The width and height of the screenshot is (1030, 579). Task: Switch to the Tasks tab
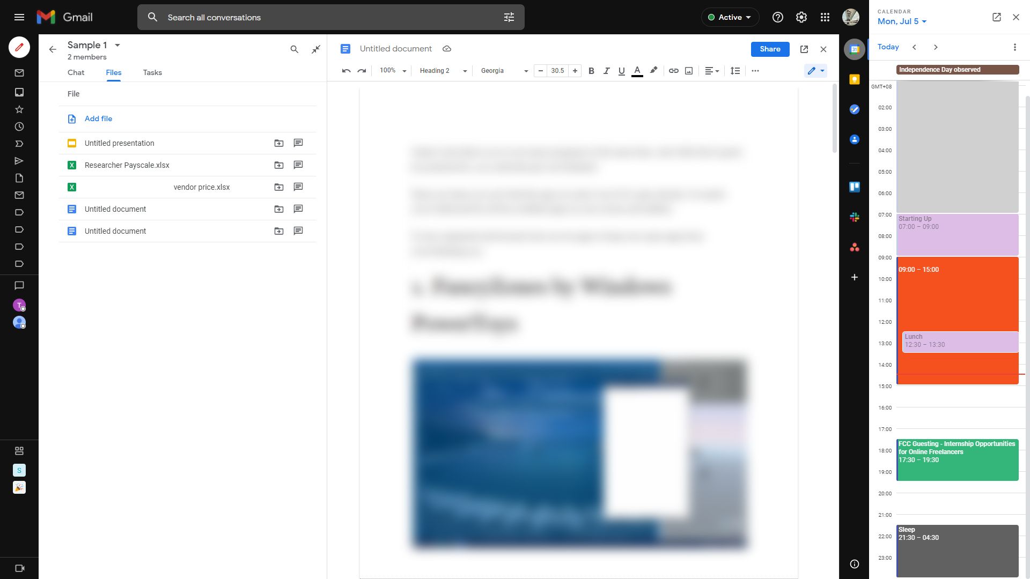point(152,72)
